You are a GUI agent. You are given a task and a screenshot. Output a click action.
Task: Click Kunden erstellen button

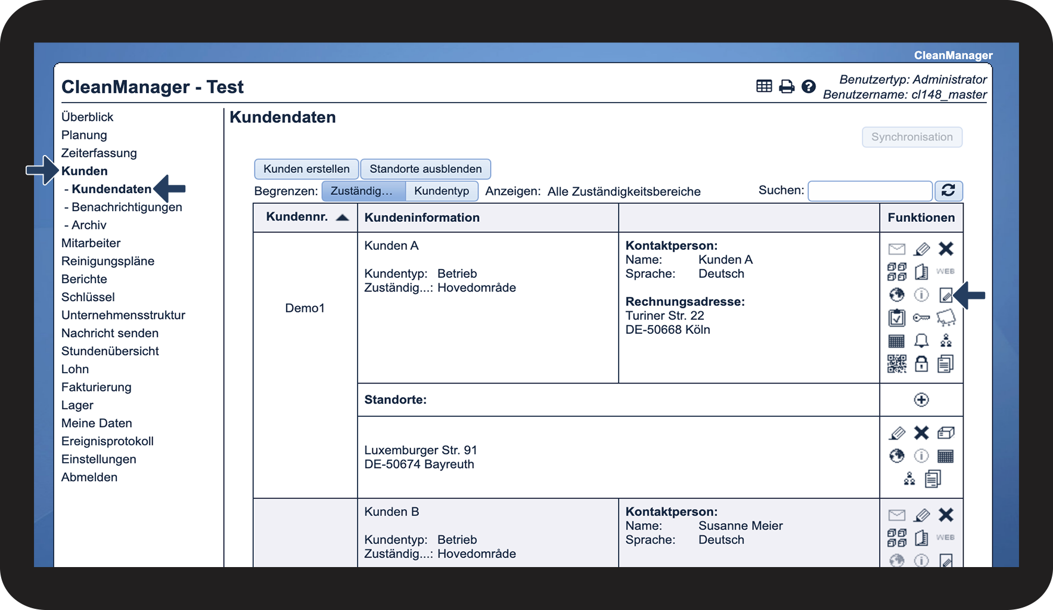coord(306,169)
